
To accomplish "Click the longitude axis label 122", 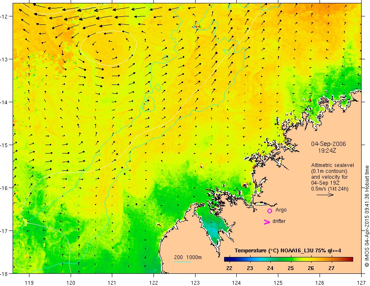I will tap(153, 283).
